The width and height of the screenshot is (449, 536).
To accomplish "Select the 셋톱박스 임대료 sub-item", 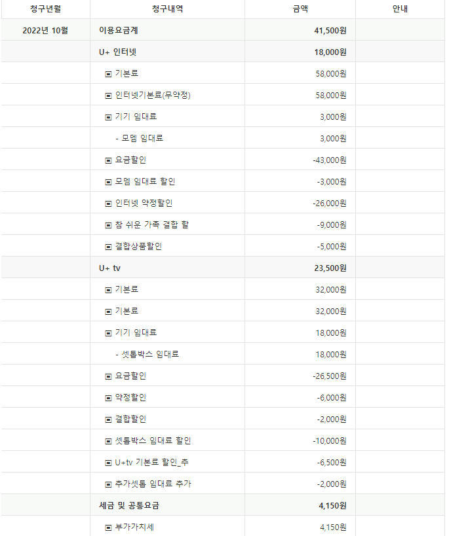I will click(150, 355).
